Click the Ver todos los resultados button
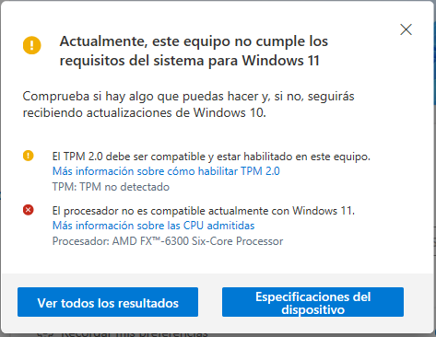The height and width of the screenshot is (337, 436). point(108,302)
